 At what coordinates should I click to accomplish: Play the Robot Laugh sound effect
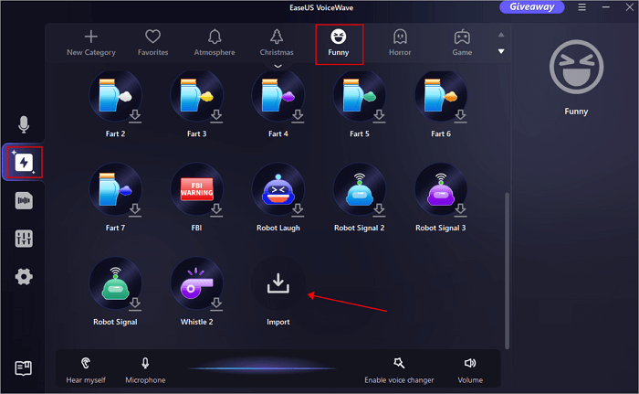click(278, 190)
